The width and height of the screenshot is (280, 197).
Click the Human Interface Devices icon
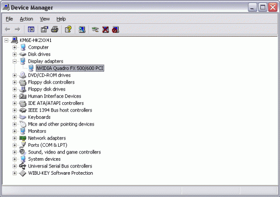[x=23, y=96]
